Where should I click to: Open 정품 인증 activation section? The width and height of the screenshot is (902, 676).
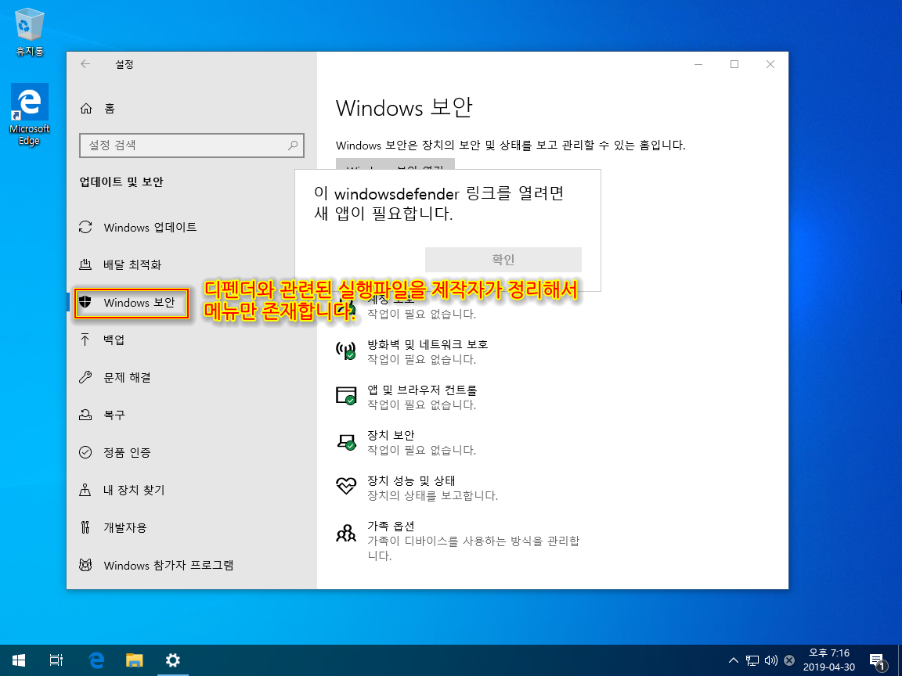click(x=192, y=452)
